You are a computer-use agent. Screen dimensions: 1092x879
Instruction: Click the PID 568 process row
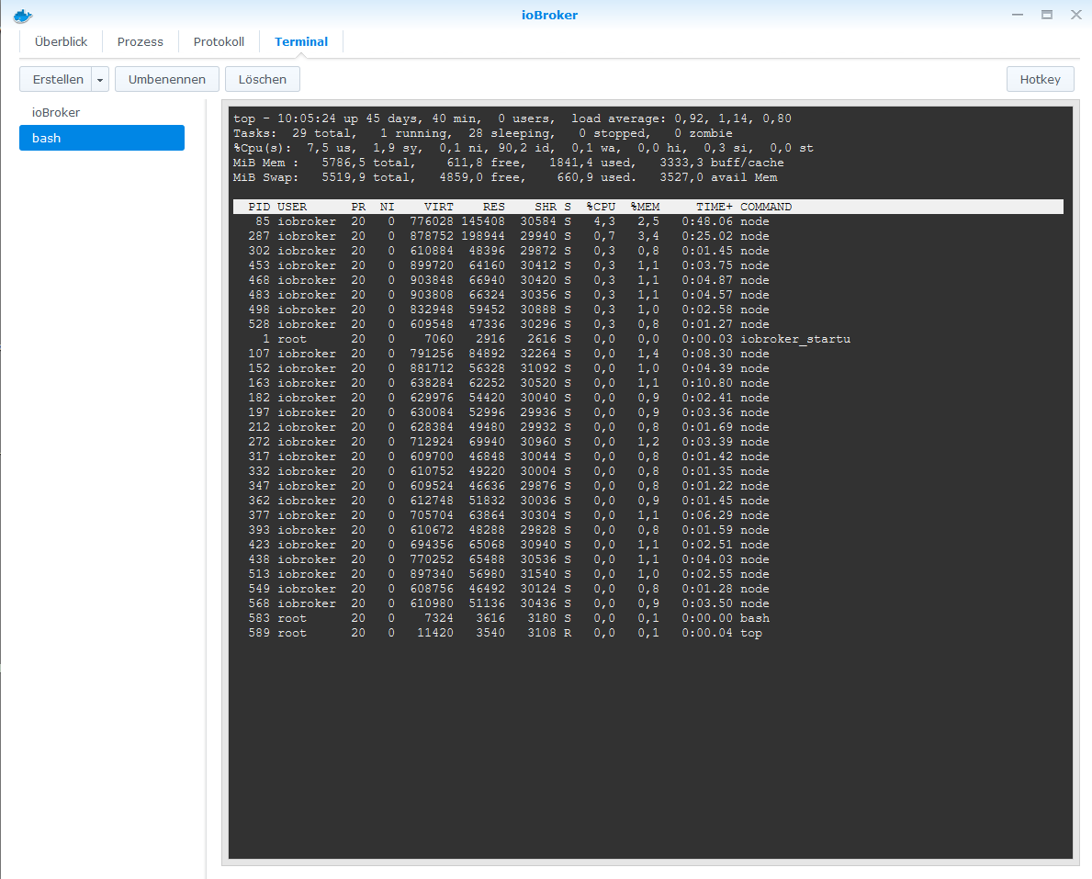click(x=647, y=603)
